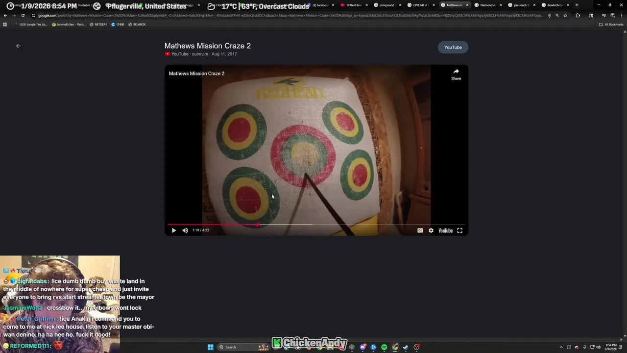Open Discord from the taskbar
The height and width of the screenshot is (353, 627).
point(362,347)
